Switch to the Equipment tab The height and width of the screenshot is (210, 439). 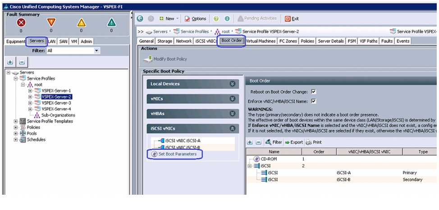pyautogui.click(x=16, y=41)
